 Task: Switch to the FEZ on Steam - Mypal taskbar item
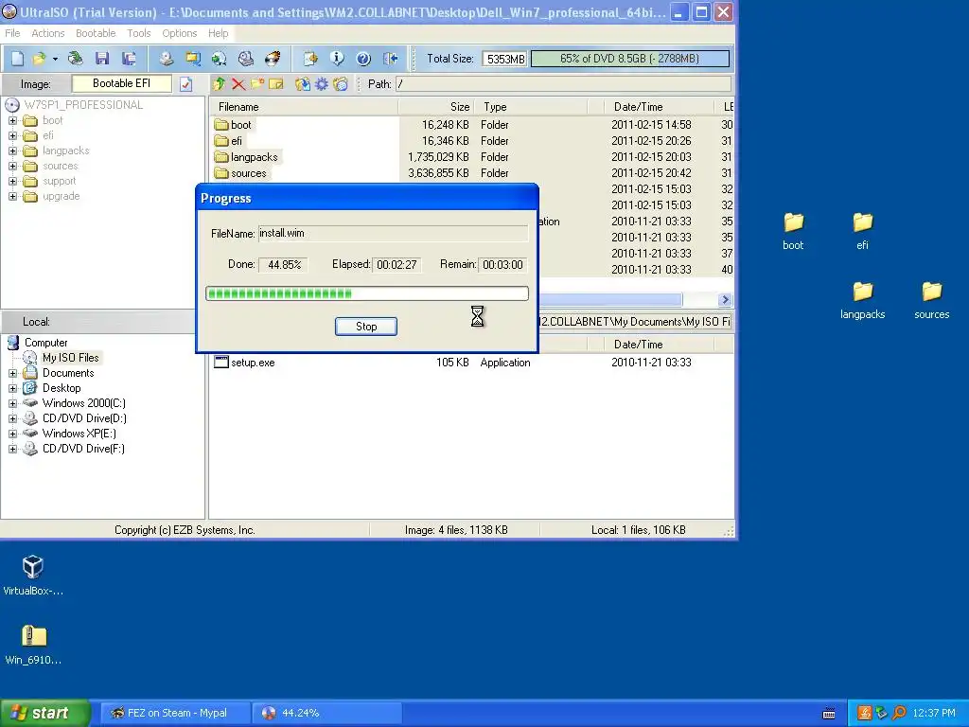[x=175, y=713]
